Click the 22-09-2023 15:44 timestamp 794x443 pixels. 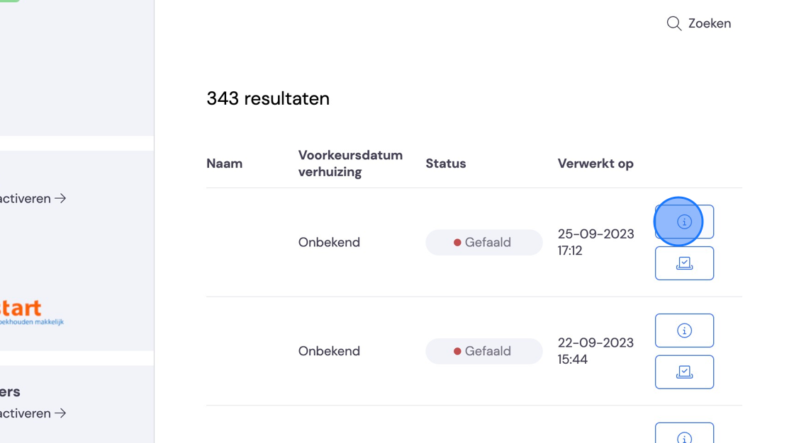coord(596,351)
